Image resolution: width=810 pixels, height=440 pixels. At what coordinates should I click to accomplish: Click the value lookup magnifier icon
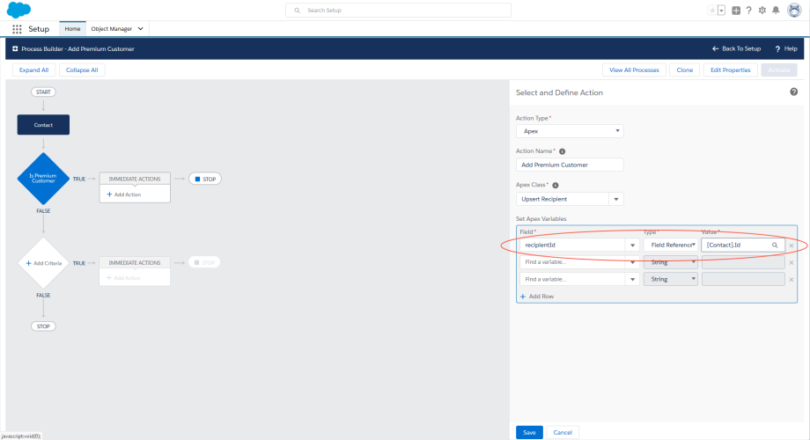point(775,246)
